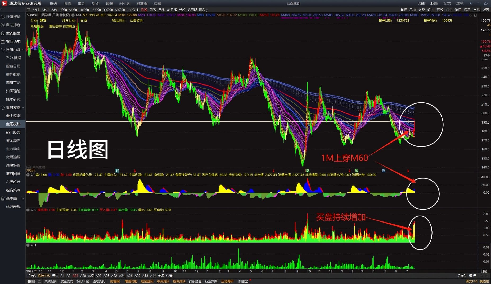Select the 资金流向 sidebar item
Image resolution: width=491 pixels, height=284 pixels.
tap(13, 140)
